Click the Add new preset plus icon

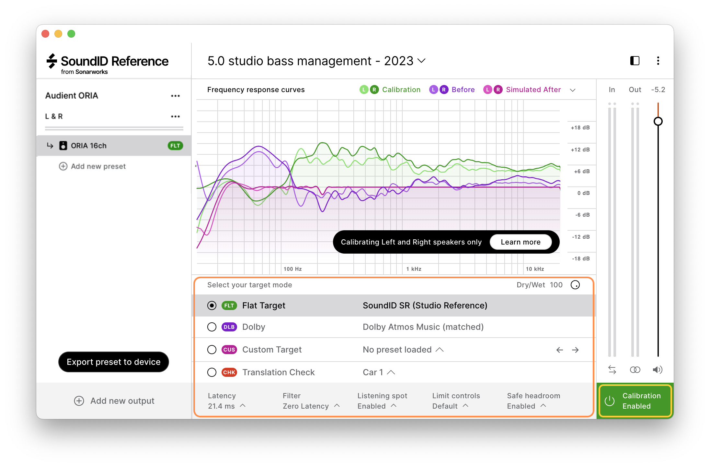[63, 166]
